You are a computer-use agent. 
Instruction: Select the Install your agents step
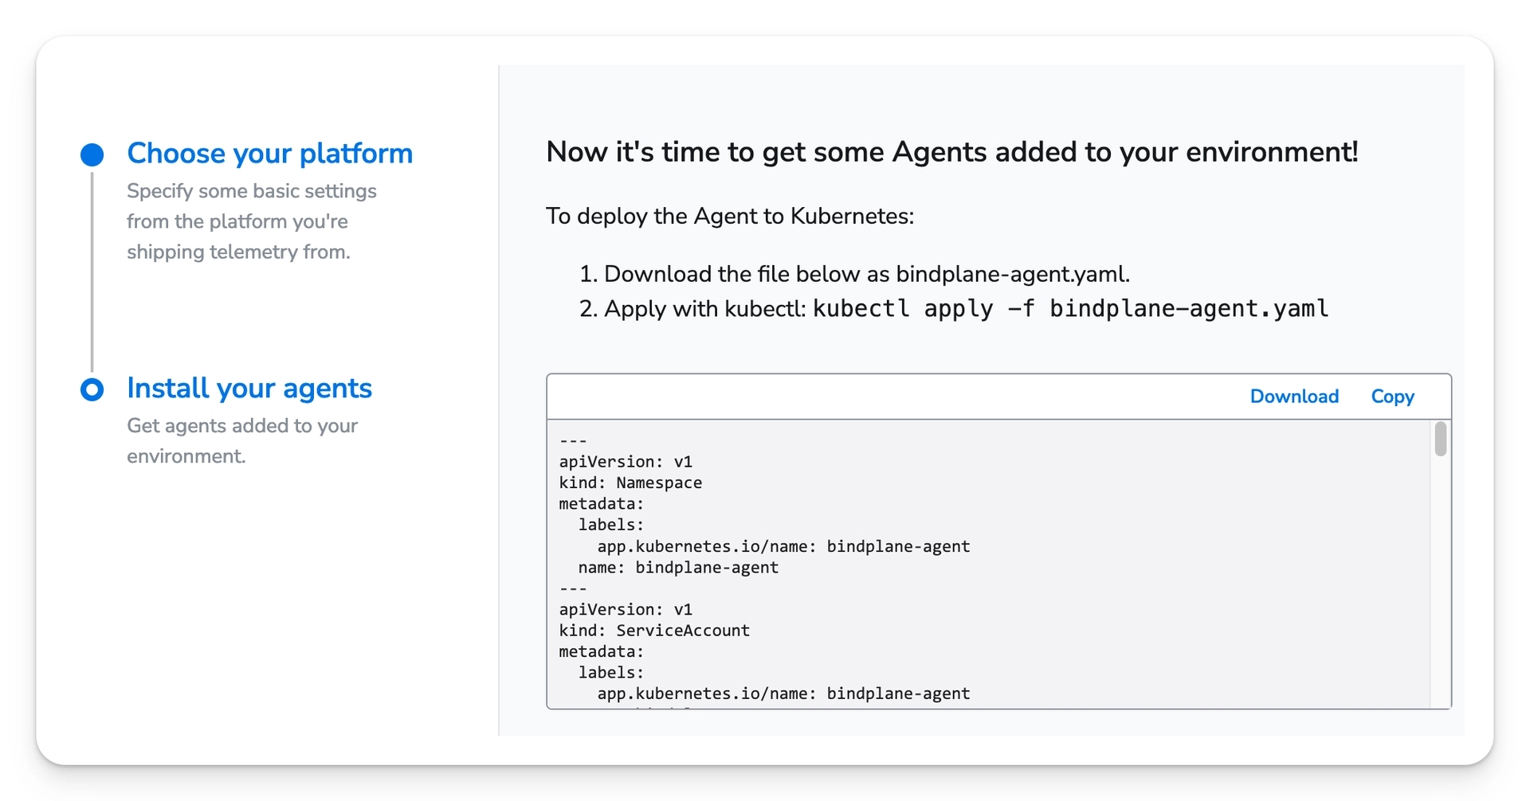(249, 389)
